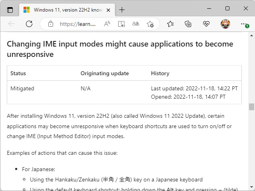Open the translate page icon
Viewport: 255px width, 191px height.
pyautogui.click(x=136, y=24)
